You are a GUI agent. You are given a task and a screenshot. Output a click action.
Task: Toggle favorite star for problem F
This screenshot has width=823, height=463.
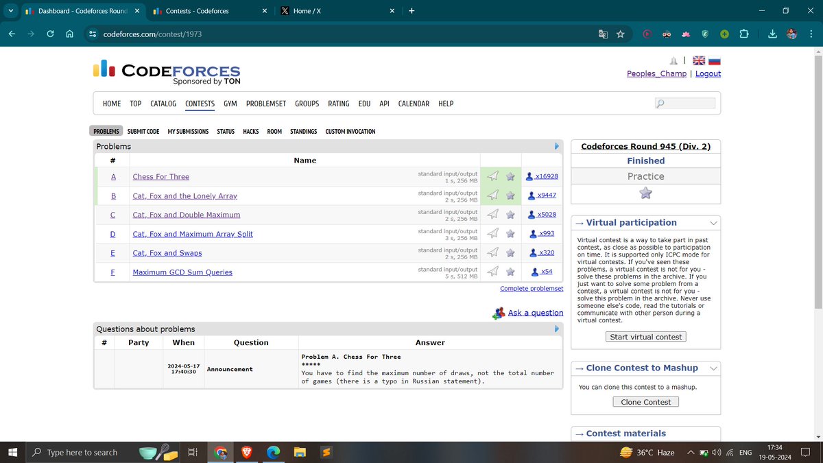(x=510, y=272)
